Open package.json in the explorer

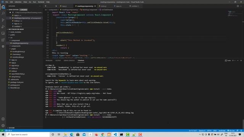point(15,85)
